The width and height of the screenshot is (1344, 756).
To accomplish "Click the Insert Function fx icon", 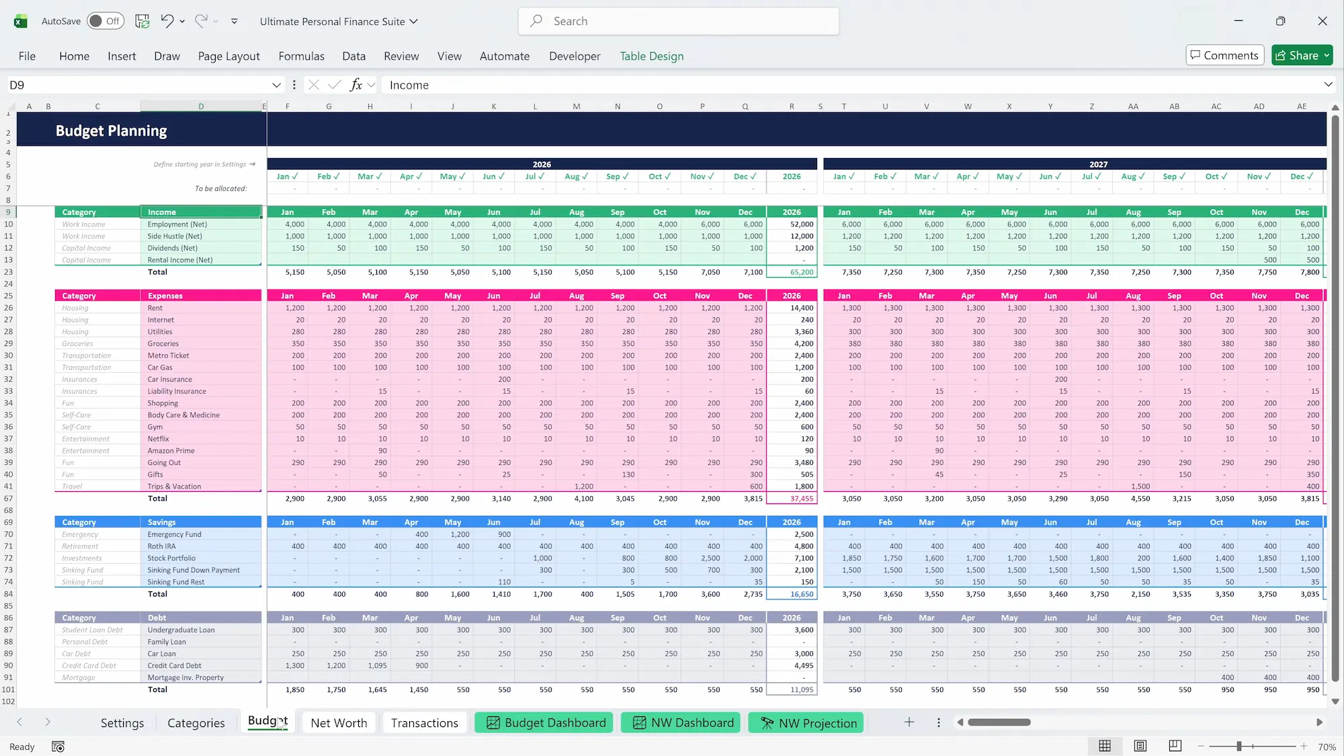I will pyautogui.click(x=356, y=85).
